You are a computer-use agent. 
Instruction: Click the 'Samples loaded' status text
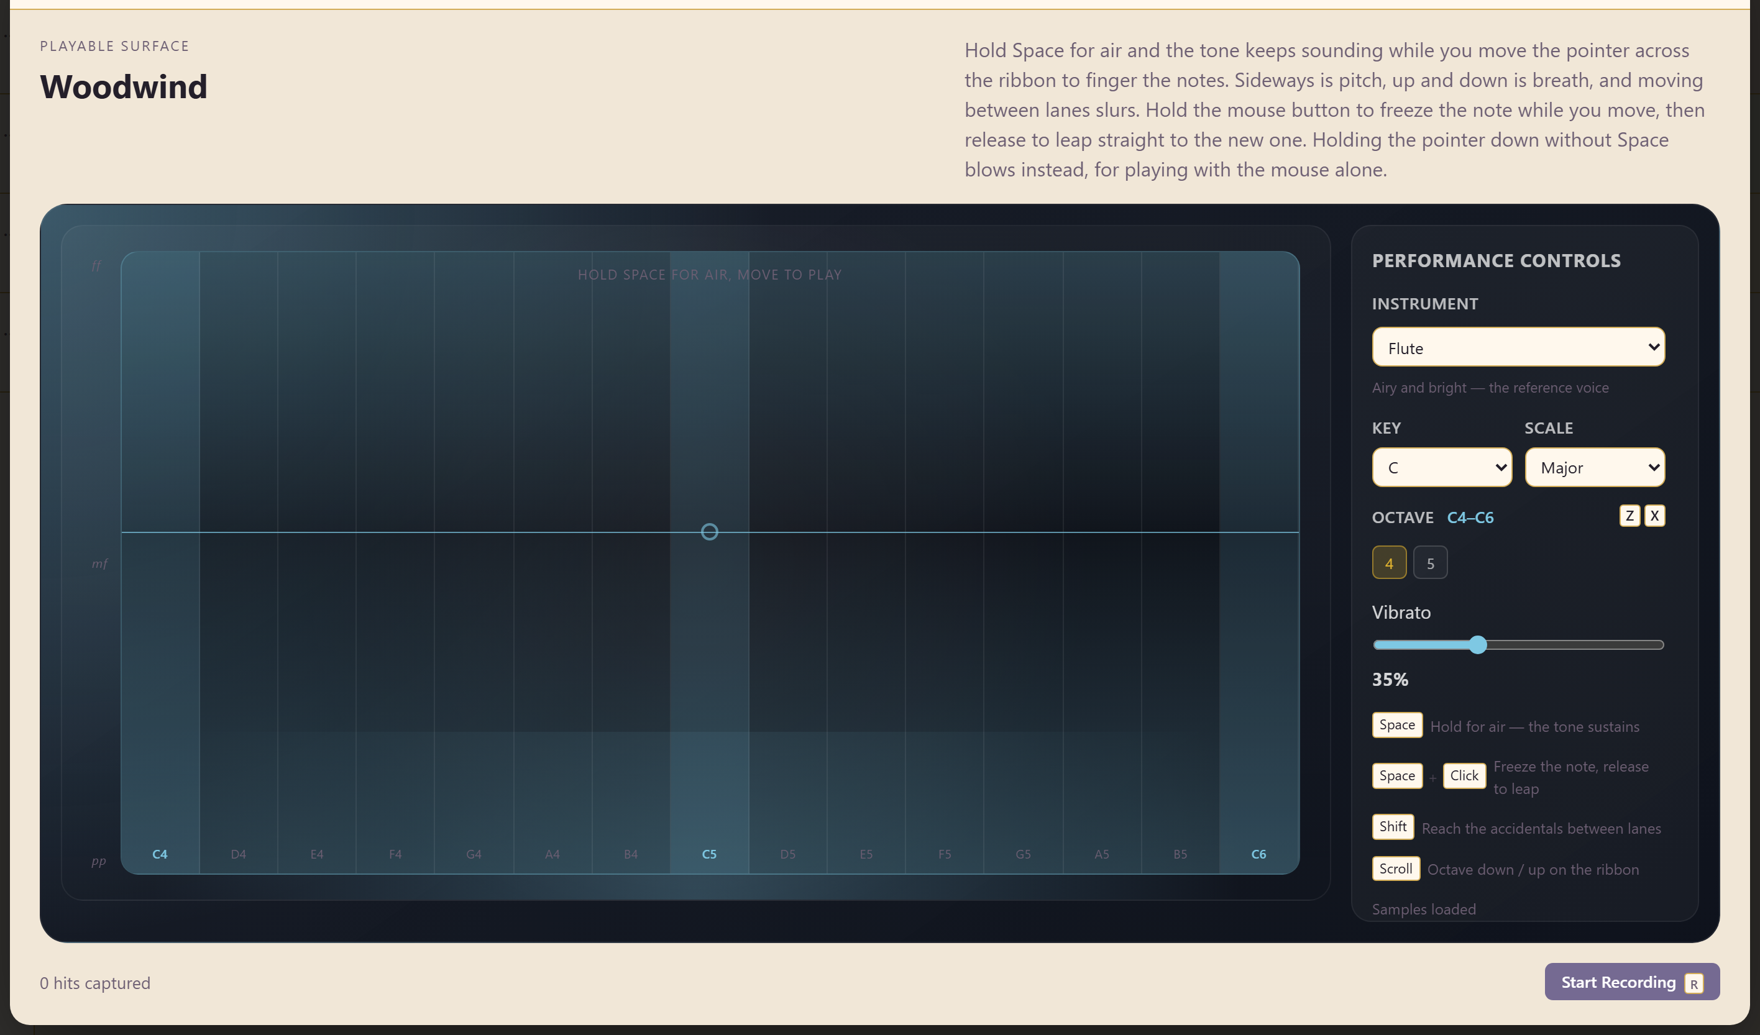[x=1423, y=910]
